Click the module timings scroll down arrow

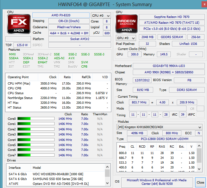coord(199,169)
